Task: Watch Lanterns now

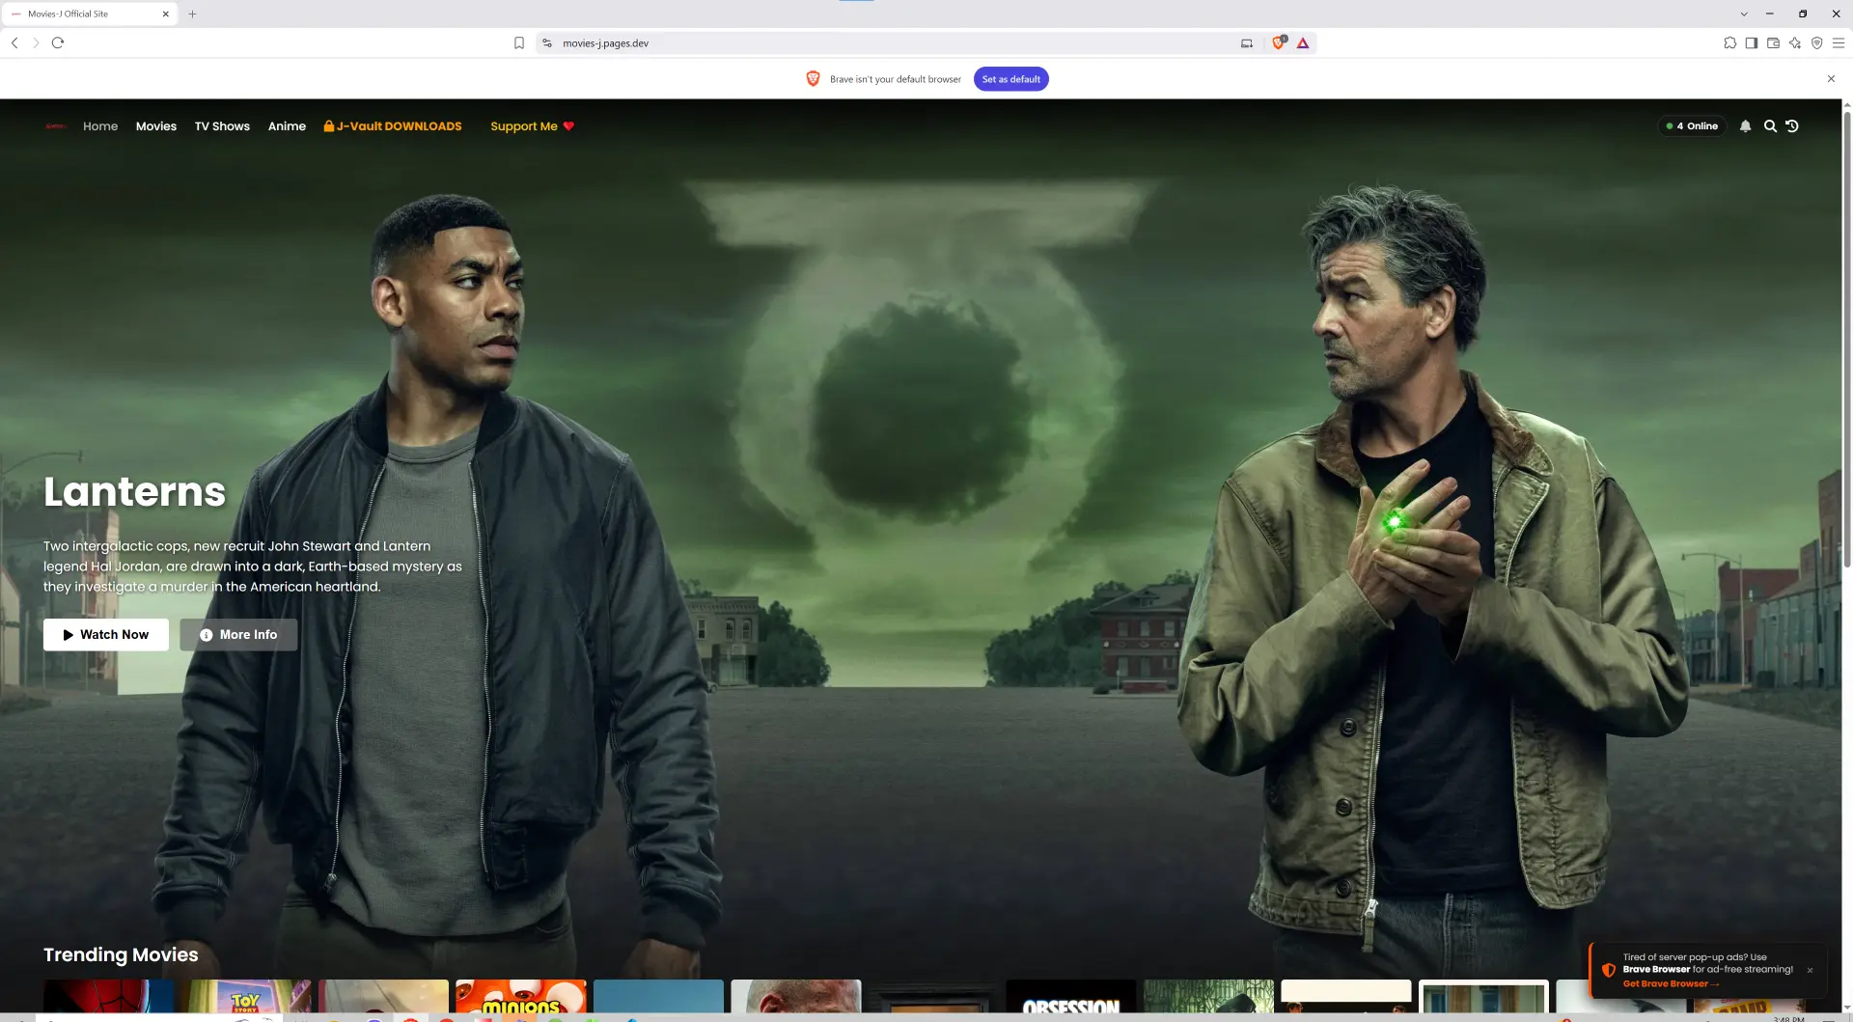Action: [x=106, y=635]
